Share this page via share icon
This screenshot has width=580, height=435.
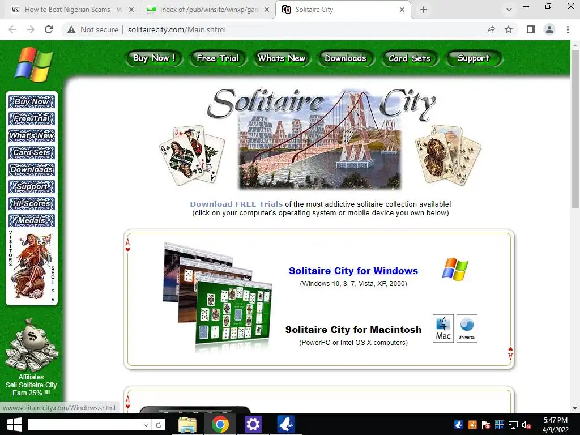point(491,29)
